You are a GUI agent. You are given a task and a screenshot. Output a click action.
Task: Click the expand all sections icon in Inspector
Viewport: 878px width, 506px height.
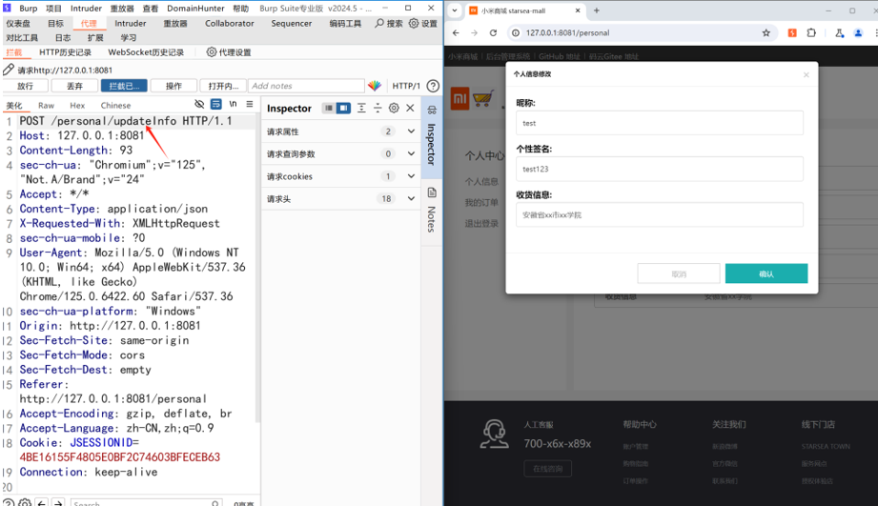point(361,109)
